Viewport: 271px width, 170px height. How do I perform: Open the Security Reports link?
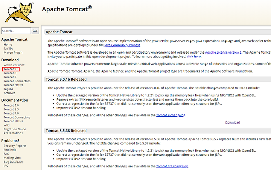(15, 146)
